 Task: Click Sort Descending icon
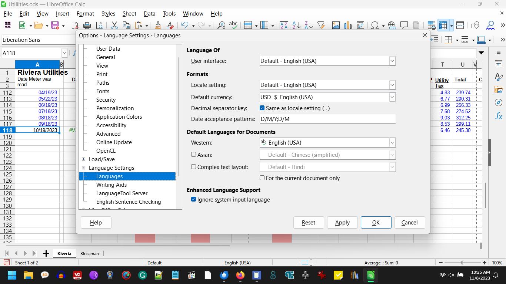[308, 25]
